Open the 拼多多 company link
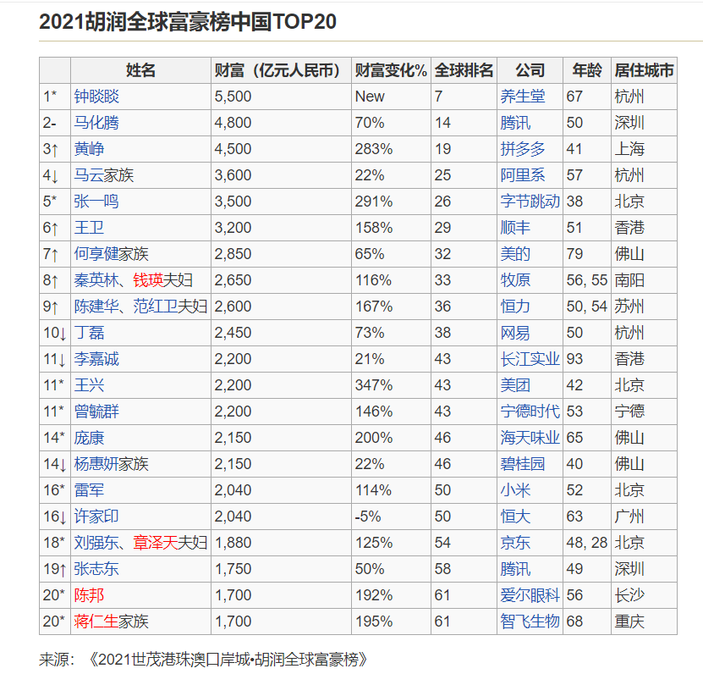 [x=523, y=149]
